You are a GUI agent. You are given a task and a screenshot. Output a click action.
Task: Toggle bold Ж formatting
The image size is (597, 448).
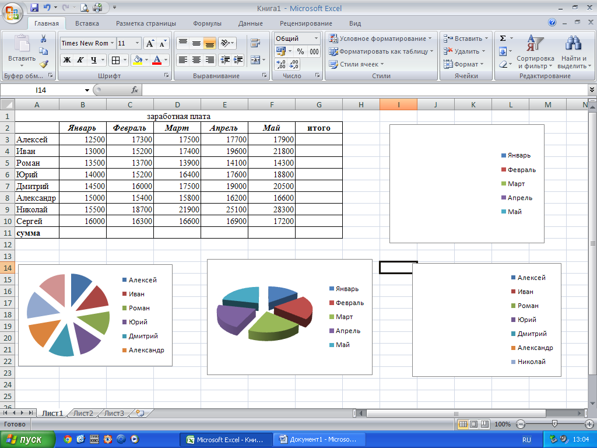pos(67,60)
